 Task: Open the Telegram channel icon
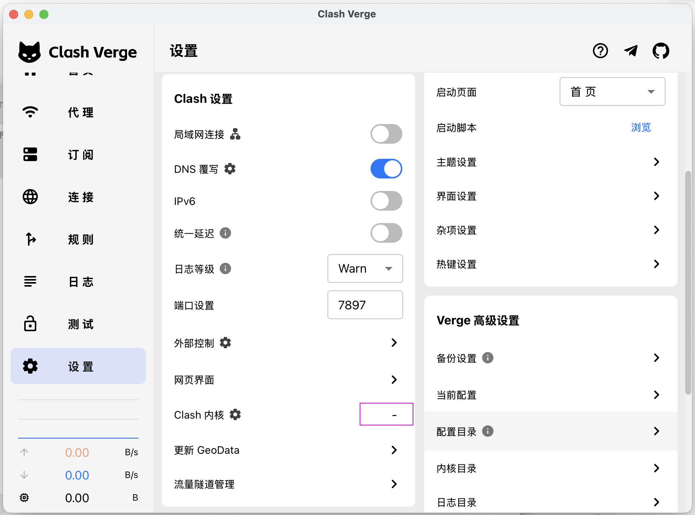coord(631,51)
